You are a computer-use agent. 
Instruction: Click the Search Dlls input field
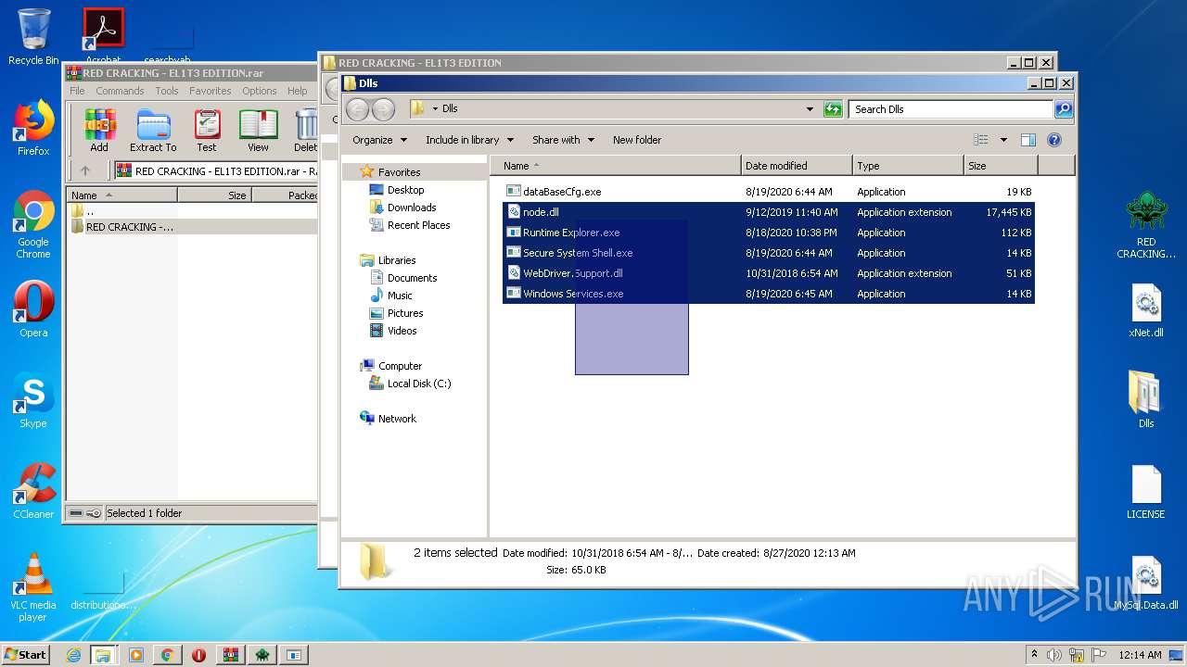click(951, 109)
